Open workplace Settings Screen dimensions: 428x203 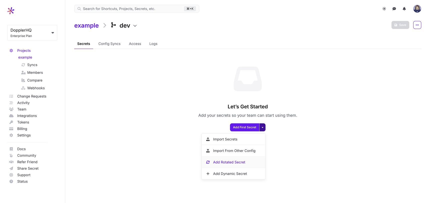(x=24, y=135)
